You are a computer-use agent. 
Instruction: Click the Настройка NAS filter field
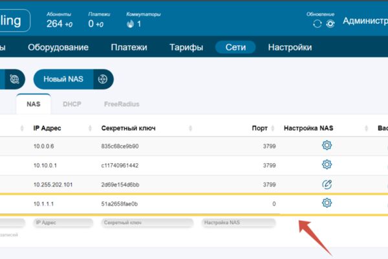click(x=239, y=223)
